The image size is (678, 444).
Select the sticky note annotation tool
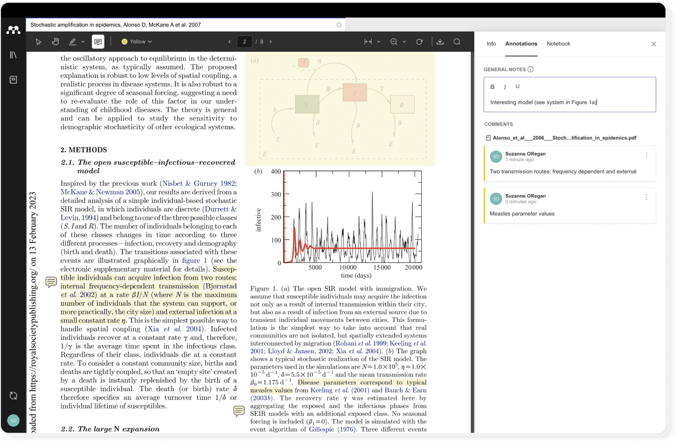pyautogui.click(x=98, y=41)
